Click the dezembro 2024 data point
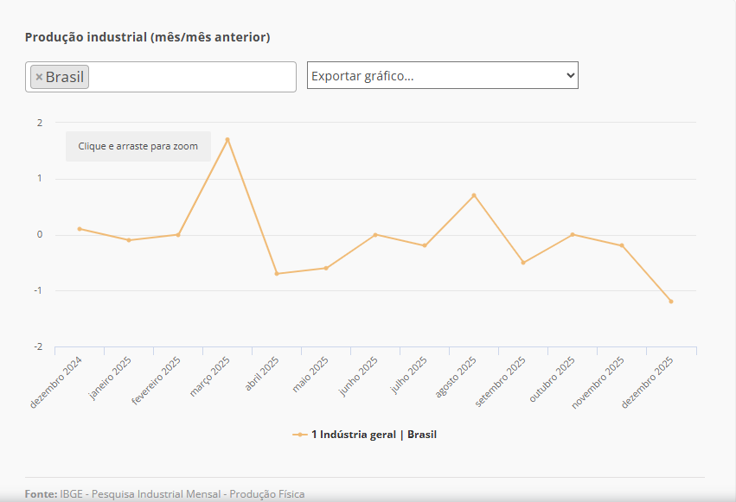Screen dimensions: 736x502 pyautogui.click(x=80, y=229)
